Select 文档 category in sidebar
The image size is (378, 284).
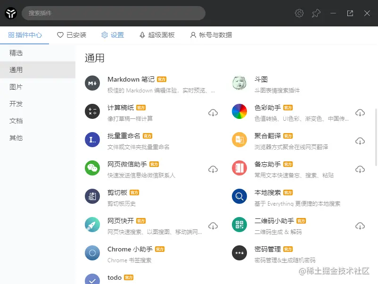tap(38, 121)
